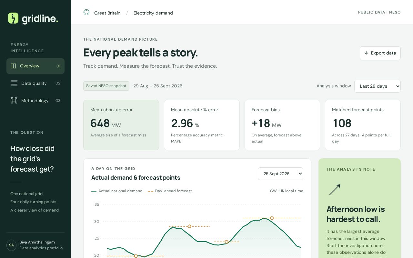Screen dimensions: 413x258
Task: Open the Analysis window dropdown
Action: 378,86
